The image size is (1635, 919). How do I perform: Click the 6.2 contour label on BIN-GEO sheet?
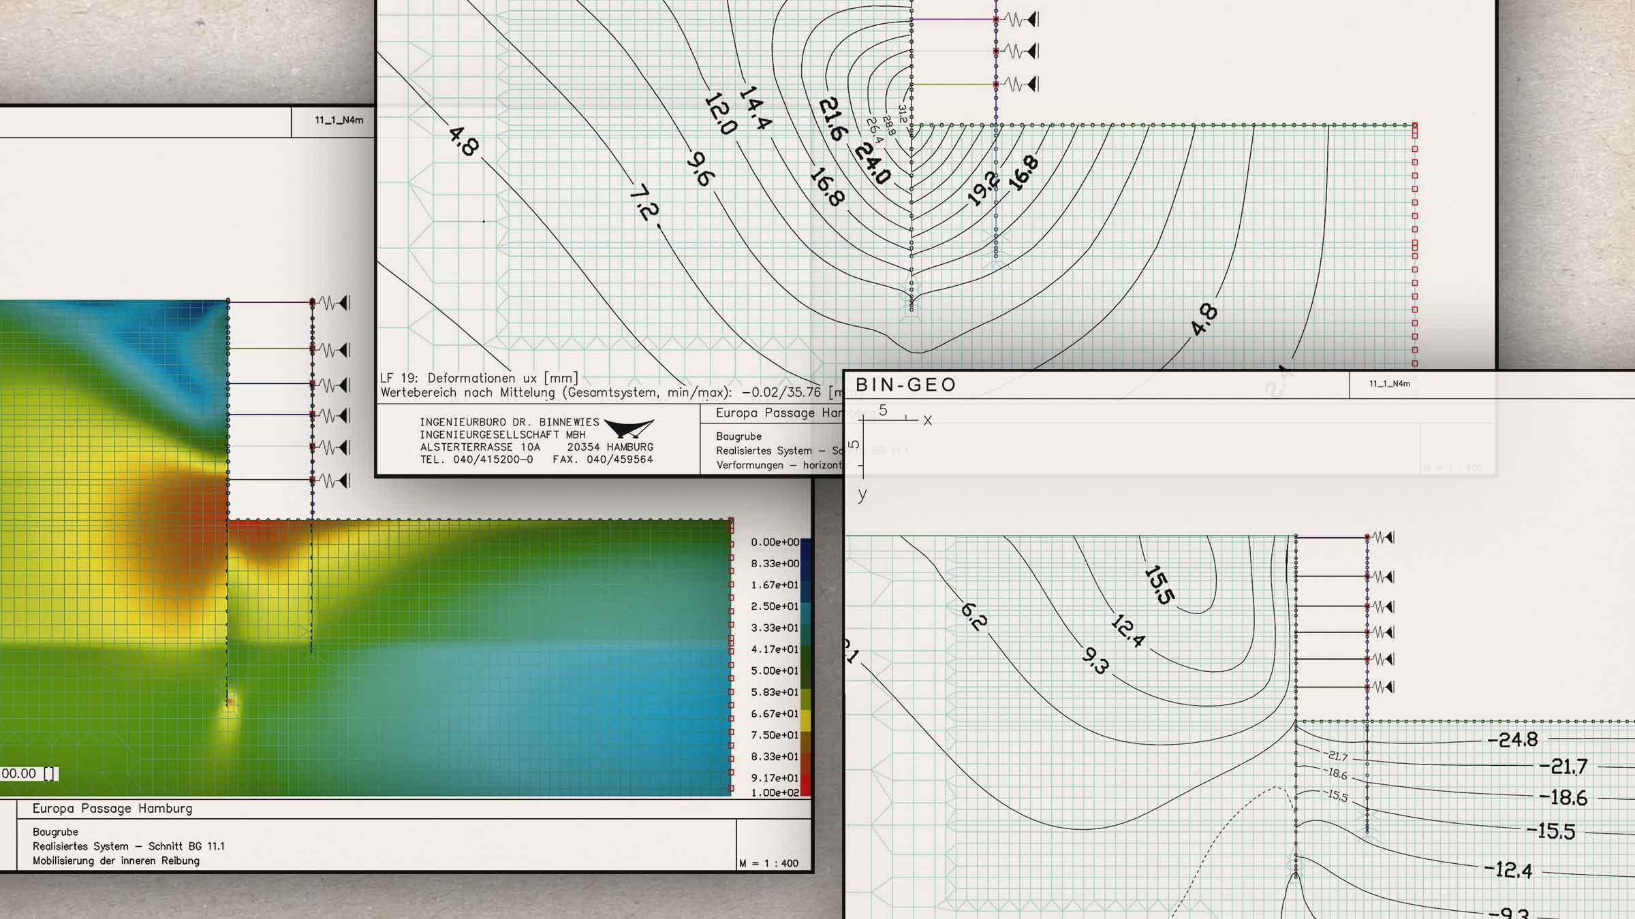(x=974, y=616)
